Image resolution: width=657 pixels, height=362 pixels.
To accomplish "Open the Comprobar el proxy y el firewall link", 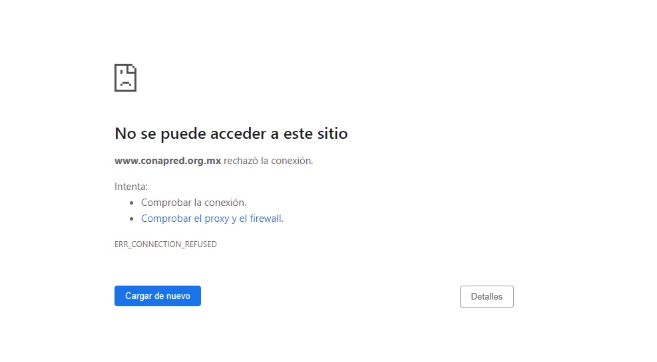I will click(x=212, y=219).
